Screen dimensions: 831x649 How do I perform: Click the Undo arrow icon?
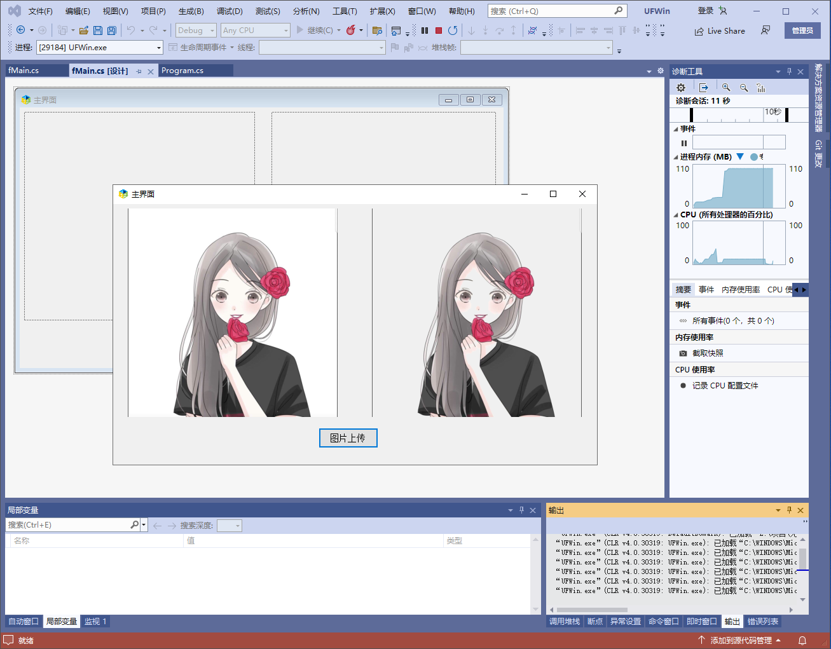[x=130, y=30]
